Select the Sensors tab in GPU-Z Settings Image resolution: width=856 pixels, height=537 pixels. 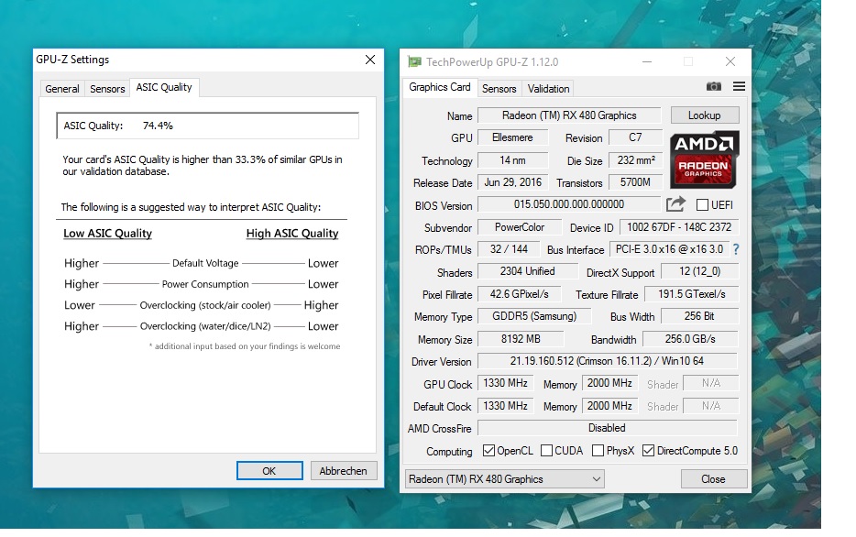click(x=107, y=89)
